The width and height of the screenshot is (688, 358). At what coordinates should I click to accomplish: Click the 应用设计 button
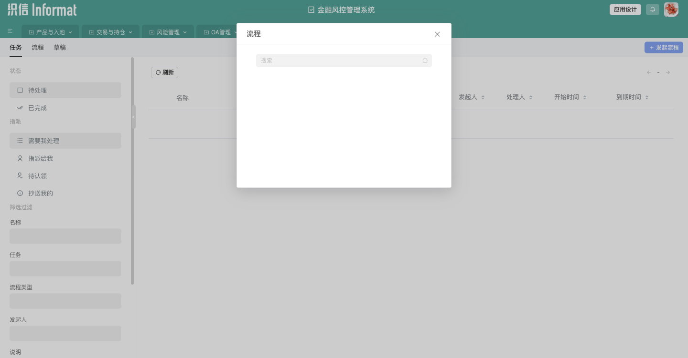point(625,10)
